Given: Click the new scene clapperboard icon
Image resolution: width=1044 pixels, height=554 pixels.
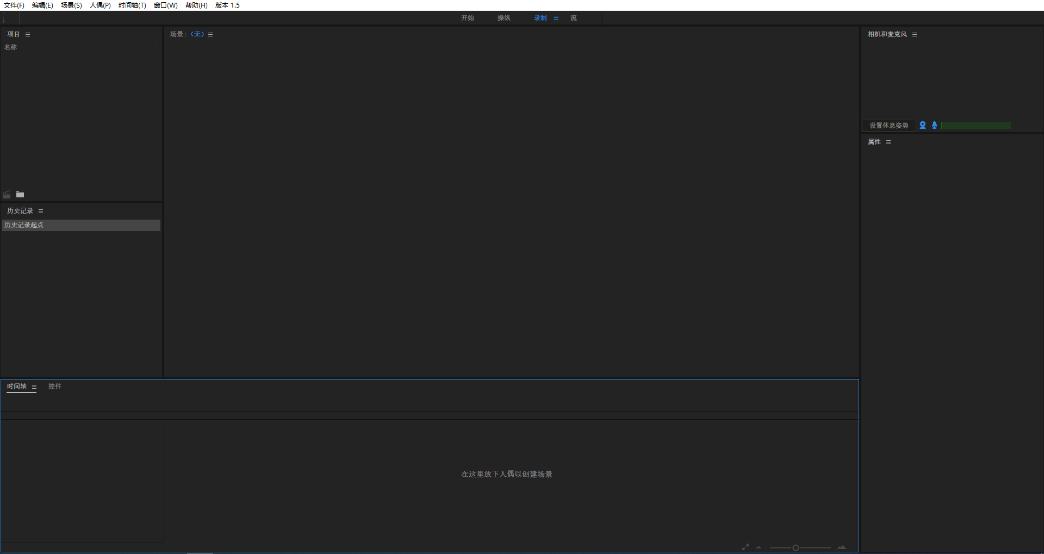Looking at the screenshot, I should 7,195.
